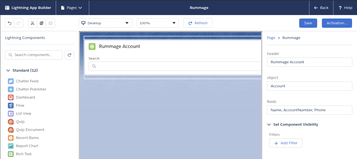Viewport: 357px width, 159px height.
Task: Click the header field containing Rummage Account
Action: [310, 62]
